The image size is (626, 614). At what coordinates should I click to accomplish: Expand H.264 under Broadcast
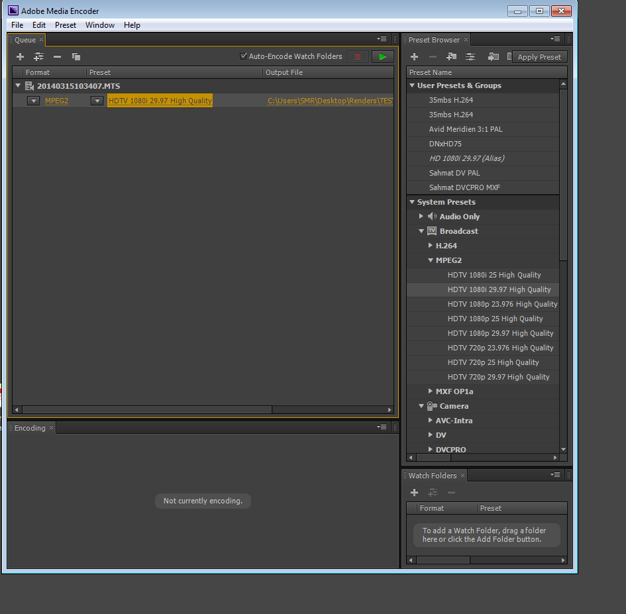pos(430,245)
